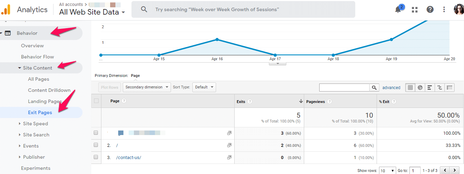464x174 pixels.
Task: Switch to data table view icon
Action: [x=410, y=88]
